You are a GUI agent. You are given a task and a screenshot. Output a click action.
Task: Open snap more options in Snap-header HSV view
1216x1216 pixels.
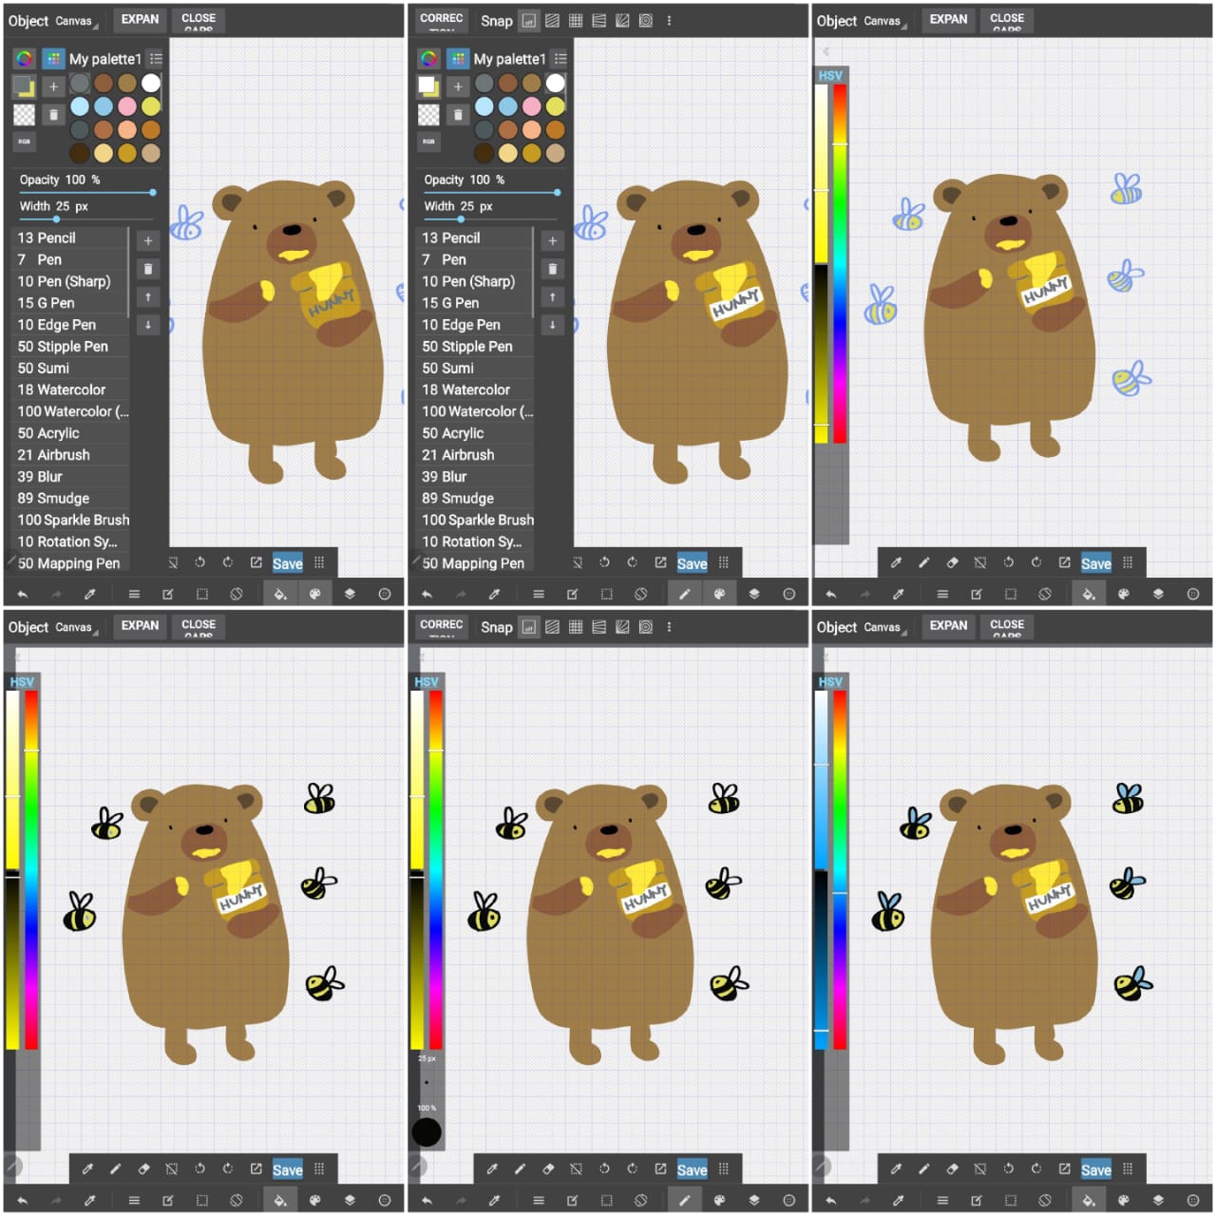(669, 627)
